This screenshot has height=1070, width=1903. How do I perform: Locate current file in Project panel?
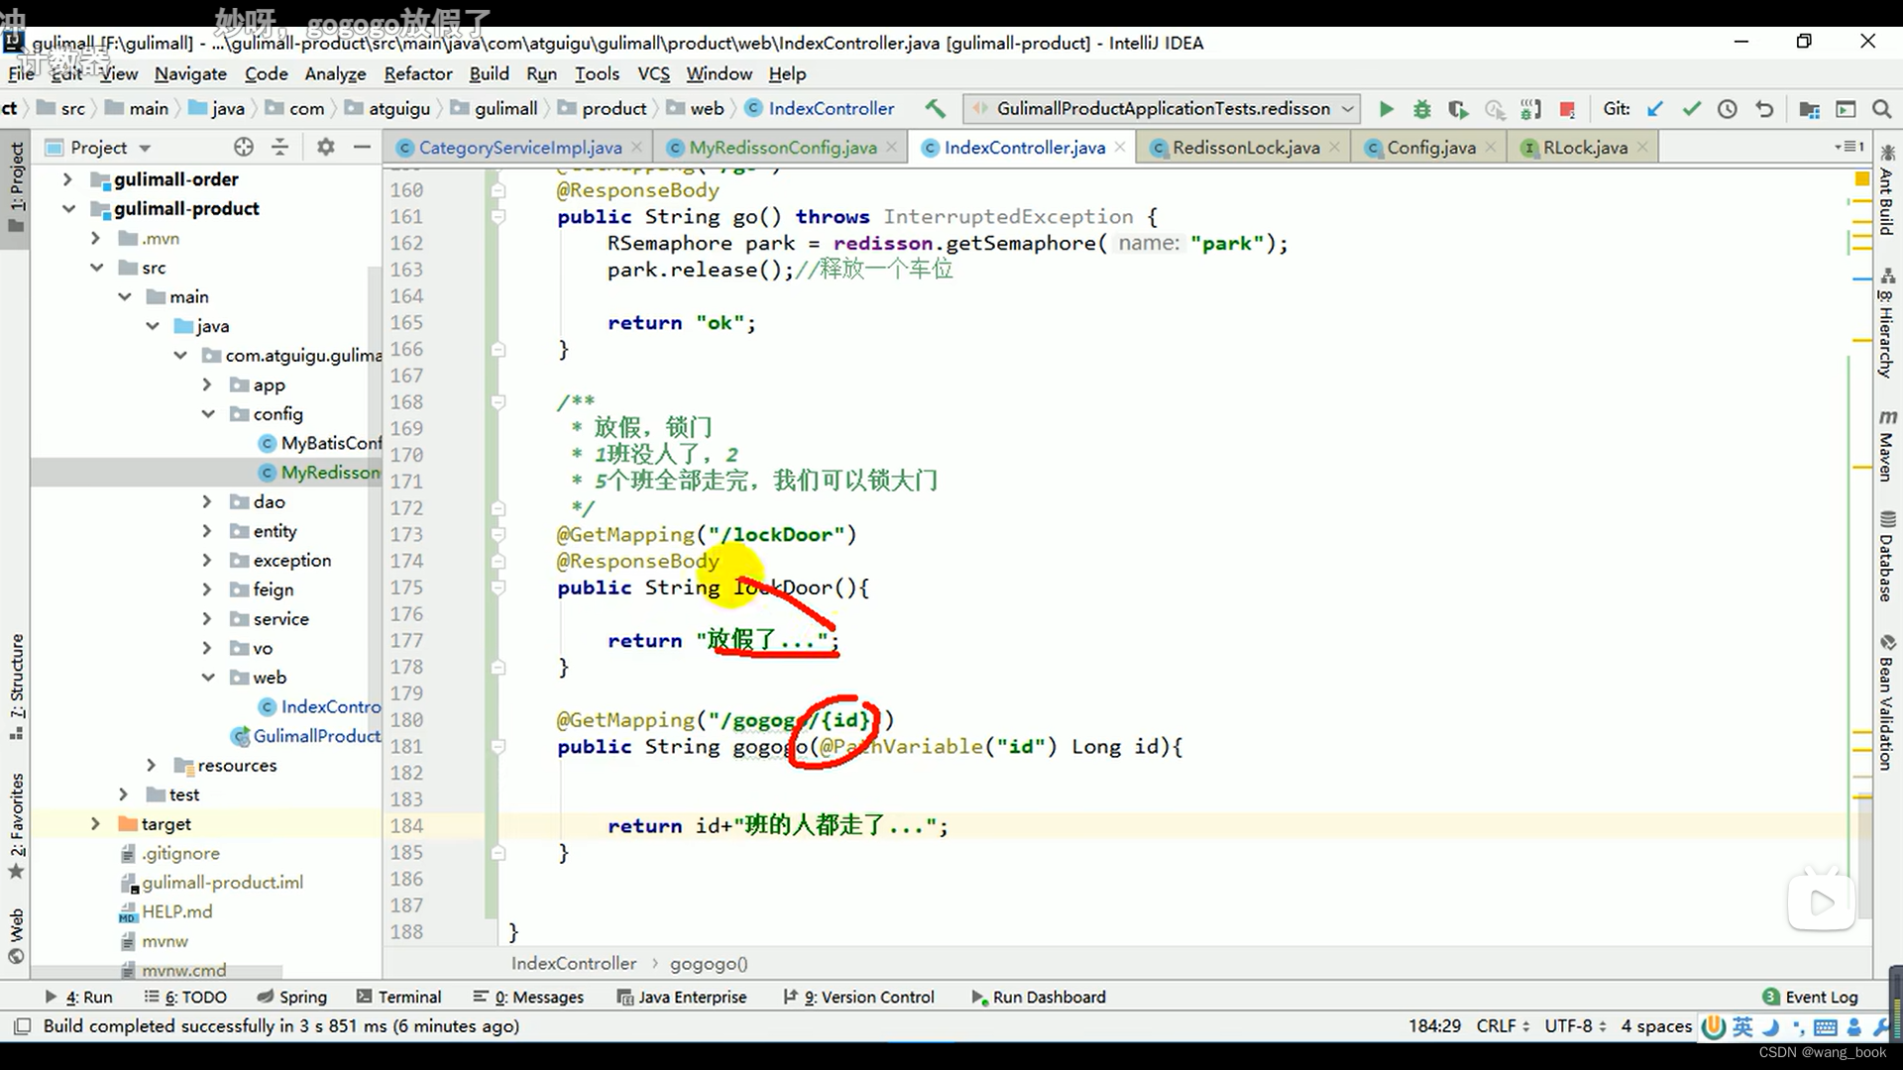tap(244, 147)
